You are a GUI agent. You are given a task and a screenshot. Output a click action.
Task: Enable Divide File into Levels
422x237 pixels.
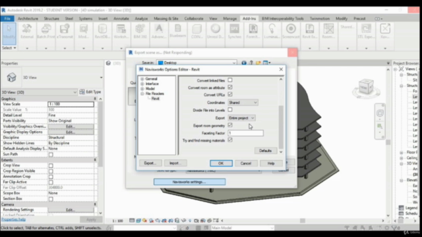pyautogui.click(x=230, y=110)
